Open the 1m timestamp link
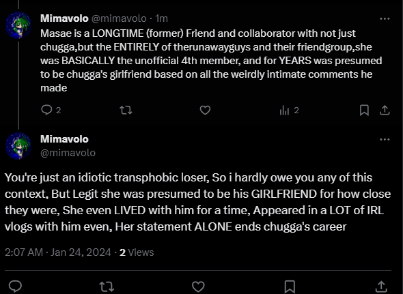The height and width of the screenshot is (294, 403). [x=161, y=18]
